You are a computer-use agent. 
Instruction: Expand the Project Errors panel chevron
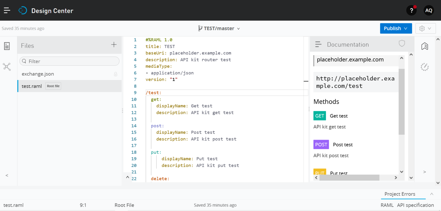pos(432,194)
